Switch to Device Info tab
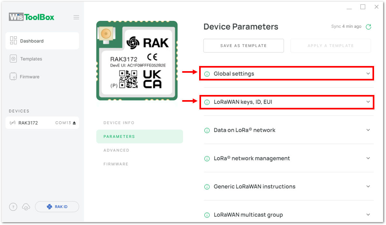The width and height of the screenshot is (386, 225). (x=119, y=123)
